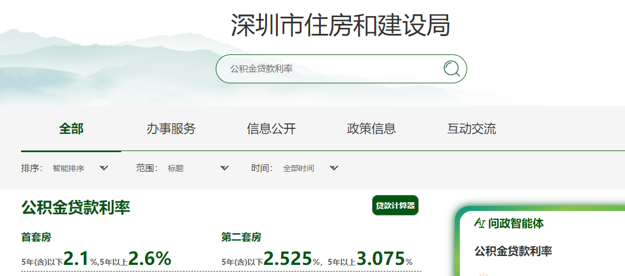
Task: Click the 贷款计算器 button
Action: point(395,205)
